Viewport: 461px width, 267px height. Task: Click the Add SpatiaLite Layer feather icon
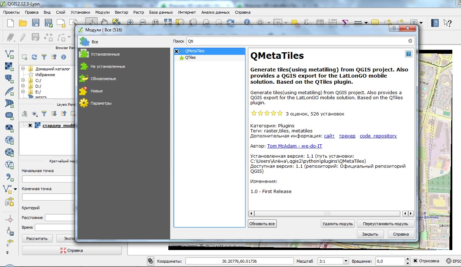tap(9, 91)
